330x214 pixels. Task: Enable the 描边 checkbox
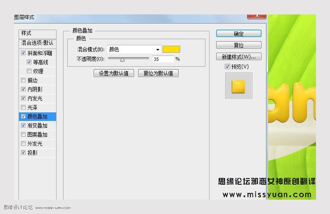[x=24, y=80]
